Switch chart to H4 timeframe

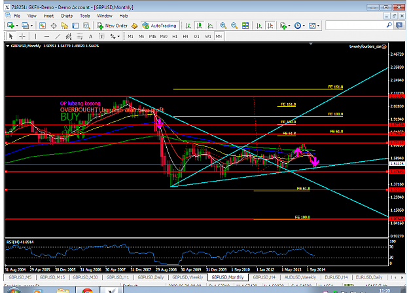point(185,36)
